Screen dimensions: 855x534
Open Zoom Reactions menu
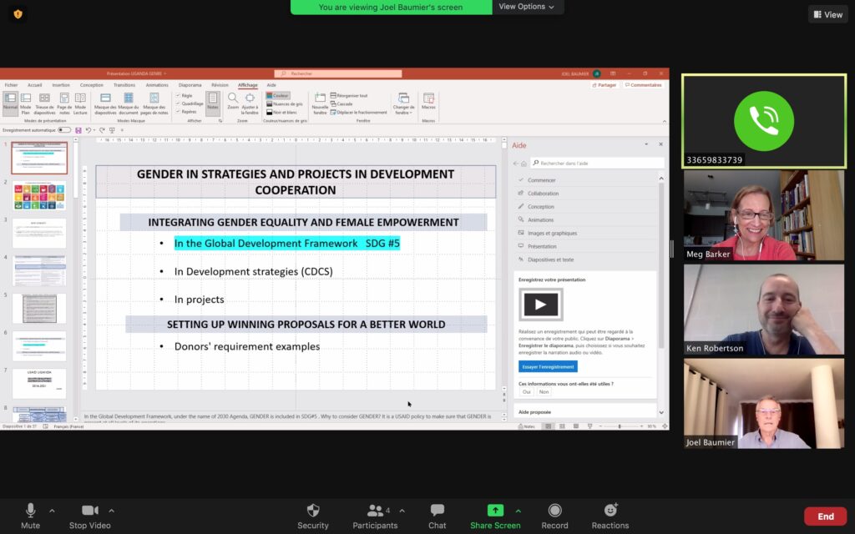coord(610,516)
